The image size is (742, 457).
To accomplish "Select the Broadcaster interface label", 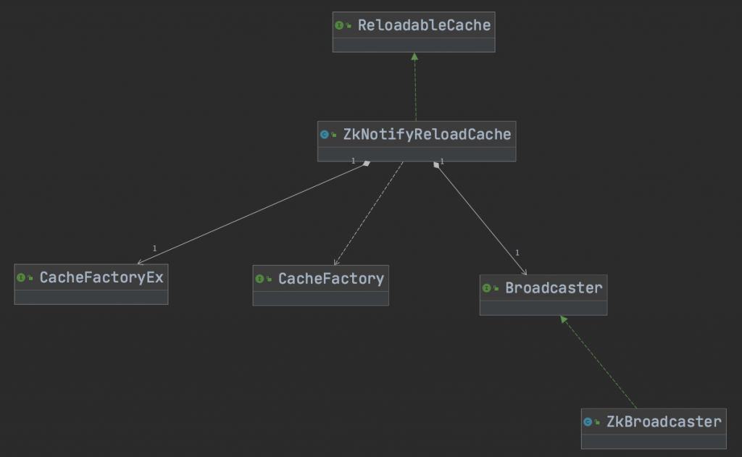I will [x=554, y=288].
